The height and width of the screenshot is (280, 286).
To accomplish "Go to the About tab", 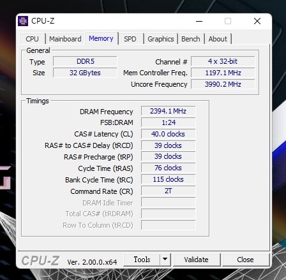I will (218, 39).
